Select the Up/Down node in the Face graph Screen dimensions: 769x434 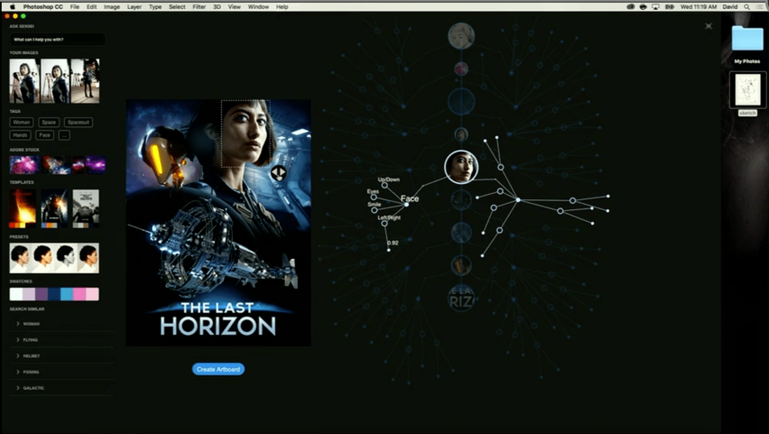[x=384, y=185]
